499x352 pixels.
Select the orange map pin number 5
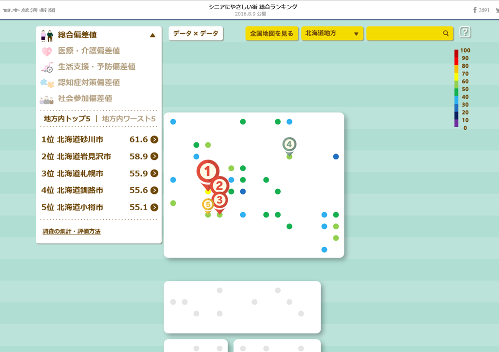pyautogui.click(x=208, y=204)
